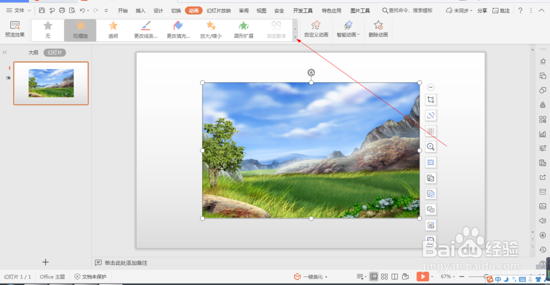550x285 pixels.
Task: Click the zoom out minus button
Action: [462, 277]
